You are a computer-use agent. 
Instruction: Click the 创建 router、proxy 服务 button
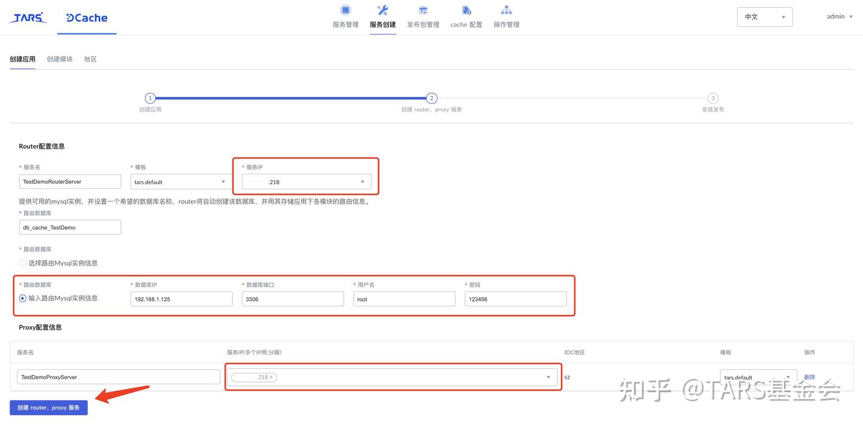(x=48, y=407)
